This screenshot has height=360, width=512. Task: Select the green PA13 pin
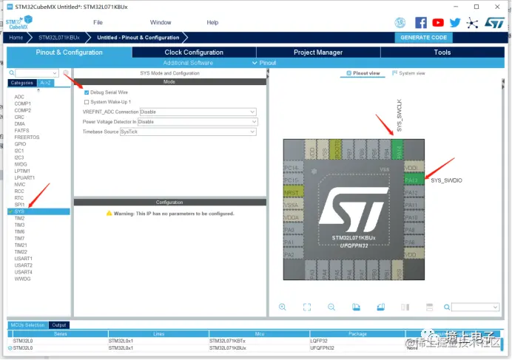click(414, 180)
